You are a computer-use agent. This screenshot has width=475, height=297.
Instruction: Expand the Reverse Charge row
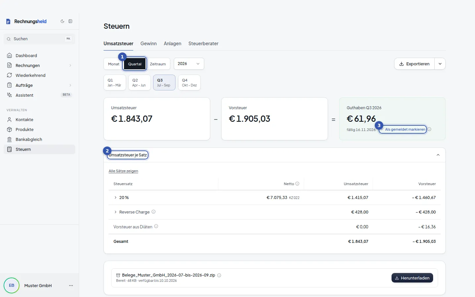(115, 212)
